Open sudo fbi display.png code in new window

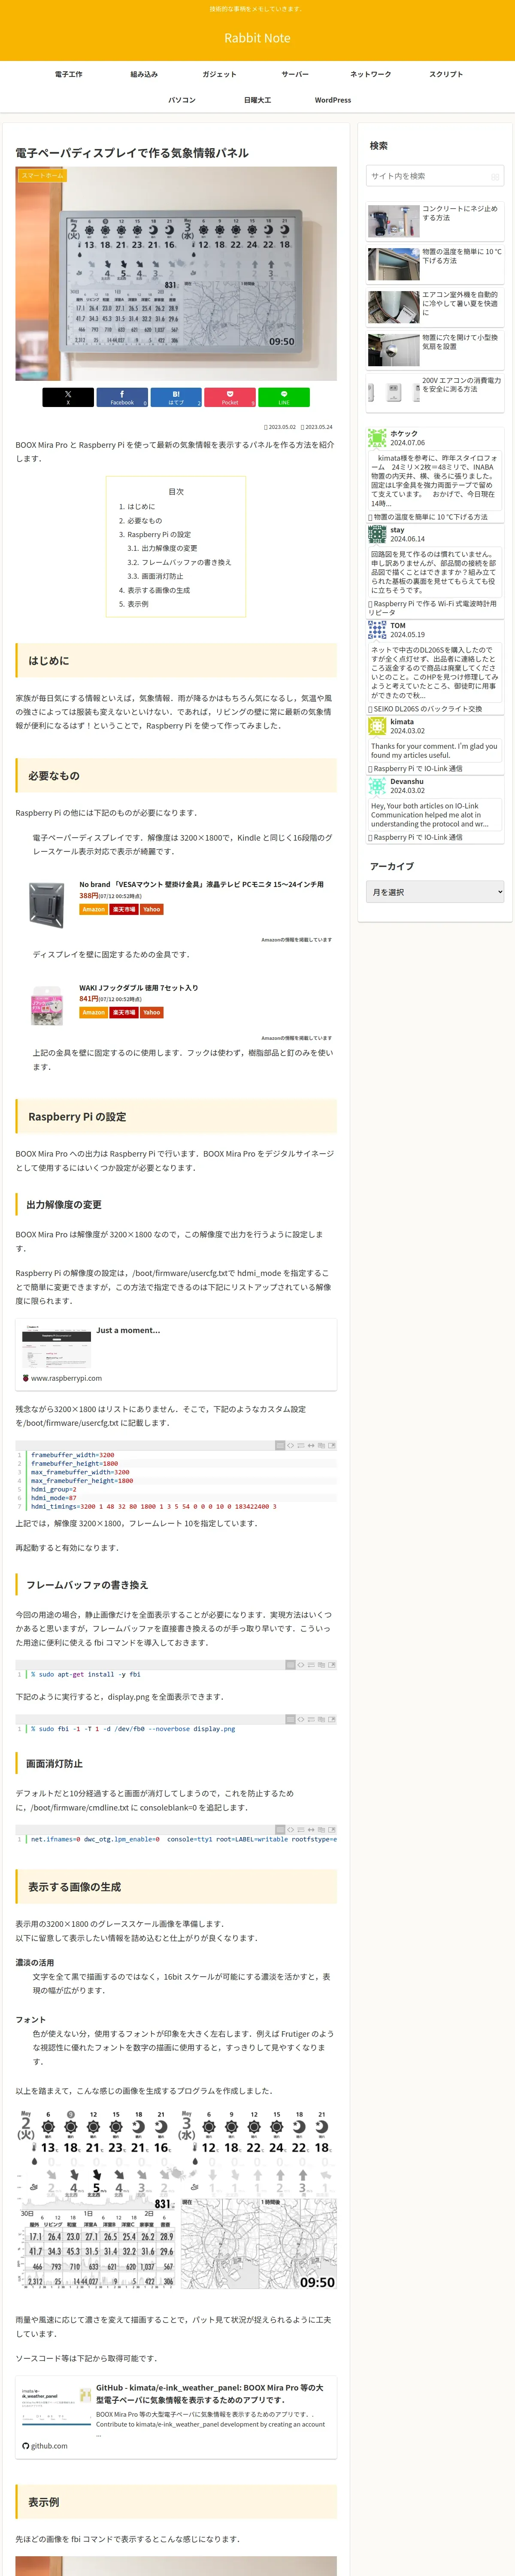[x=332, y=1720]
